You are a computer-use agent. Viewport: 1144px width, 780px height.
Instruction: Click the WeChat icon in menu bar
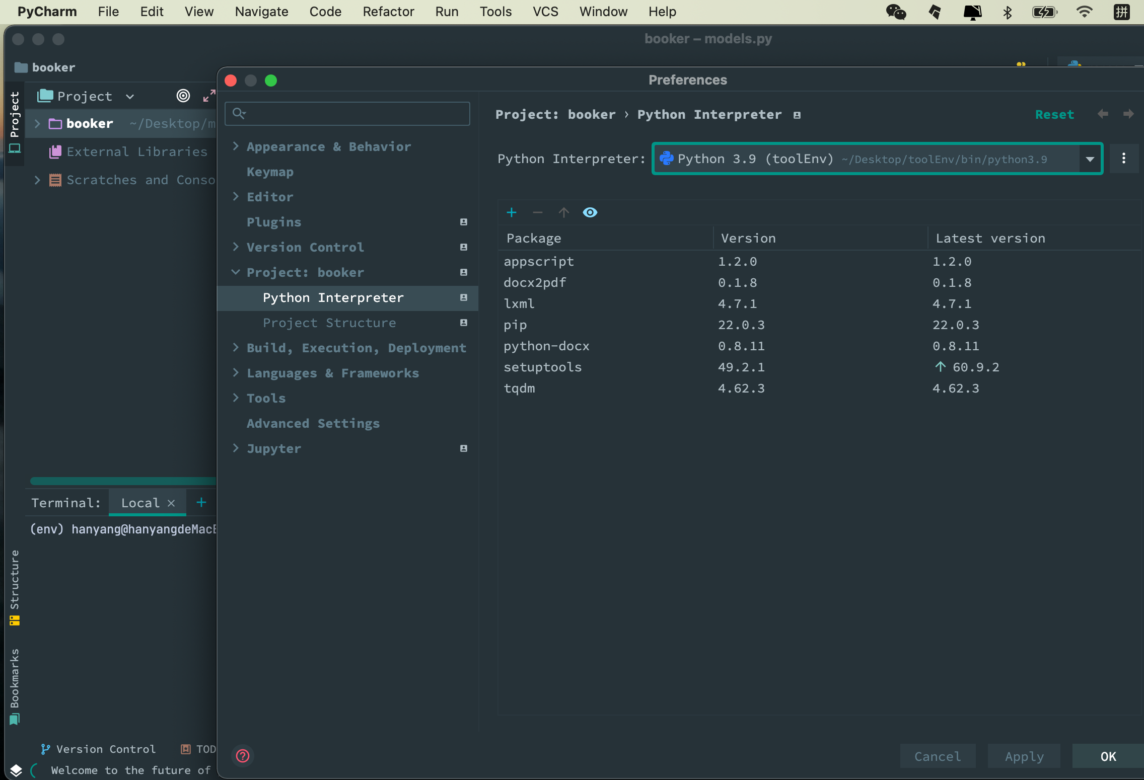pyautogui.click(x=896, y=12)
